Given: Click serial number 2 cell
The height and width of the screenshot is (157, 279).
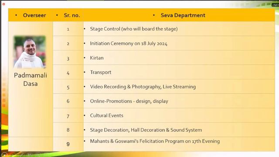Looking at the screenshot, I should pyautogui.click(x=68, y=44).
